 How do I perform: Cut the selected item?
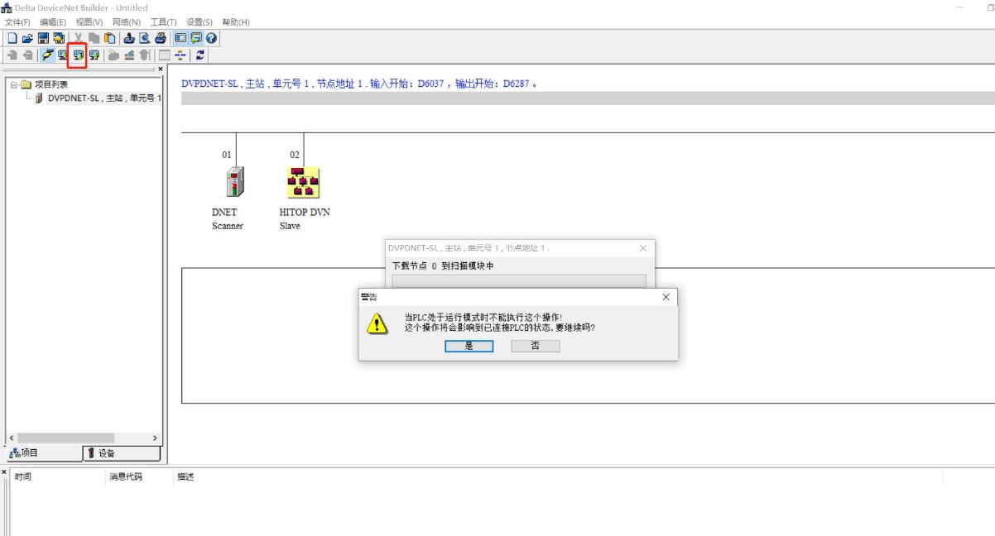(x=79, y=38)
